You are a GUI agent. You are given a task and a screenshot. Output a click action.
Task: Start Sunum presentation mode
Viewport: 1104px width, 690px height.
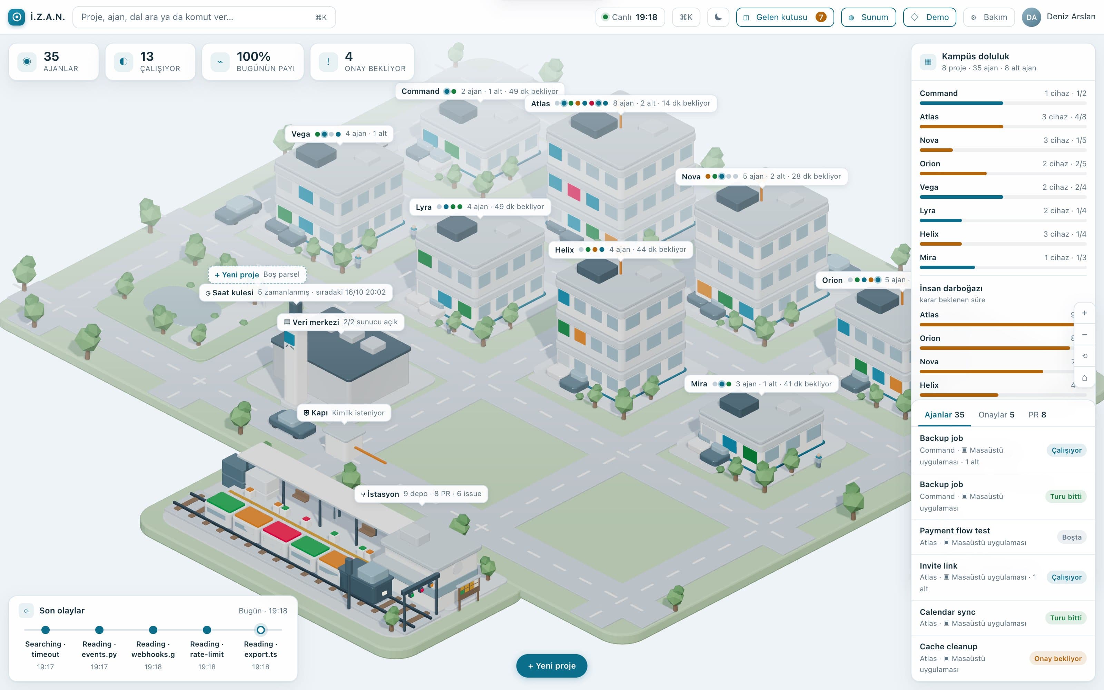[x=868, y=17]
